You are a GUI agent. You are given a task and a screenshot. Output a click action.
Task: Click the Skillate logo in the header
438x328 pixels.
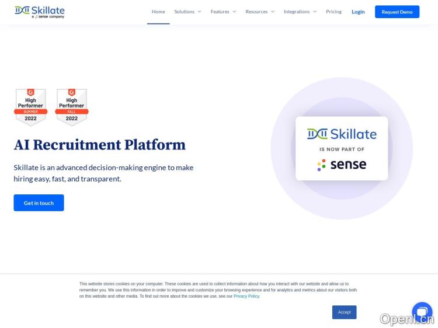(x=40, y=12)
